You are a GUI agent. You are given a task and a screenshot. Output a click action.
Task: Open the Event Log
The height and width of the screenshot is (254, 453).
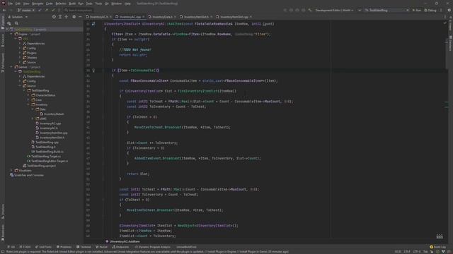click(x=438, y=247)
